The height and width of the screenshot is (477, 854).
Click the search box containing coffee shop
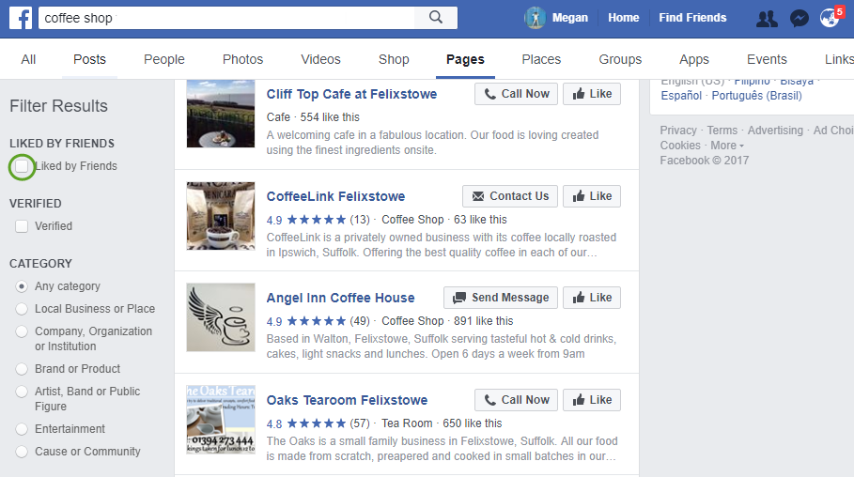(x=226, y=18)
